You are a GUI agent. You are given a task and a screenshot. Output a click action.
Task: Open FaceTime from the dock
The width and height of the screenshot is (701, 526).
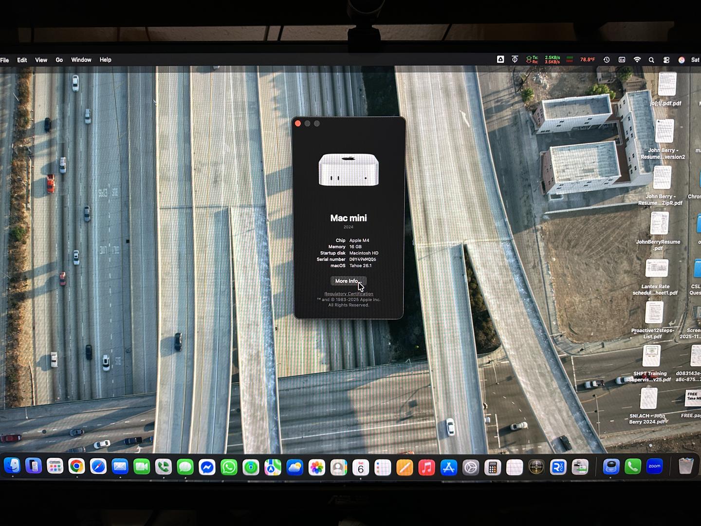(x=142, y=467)
